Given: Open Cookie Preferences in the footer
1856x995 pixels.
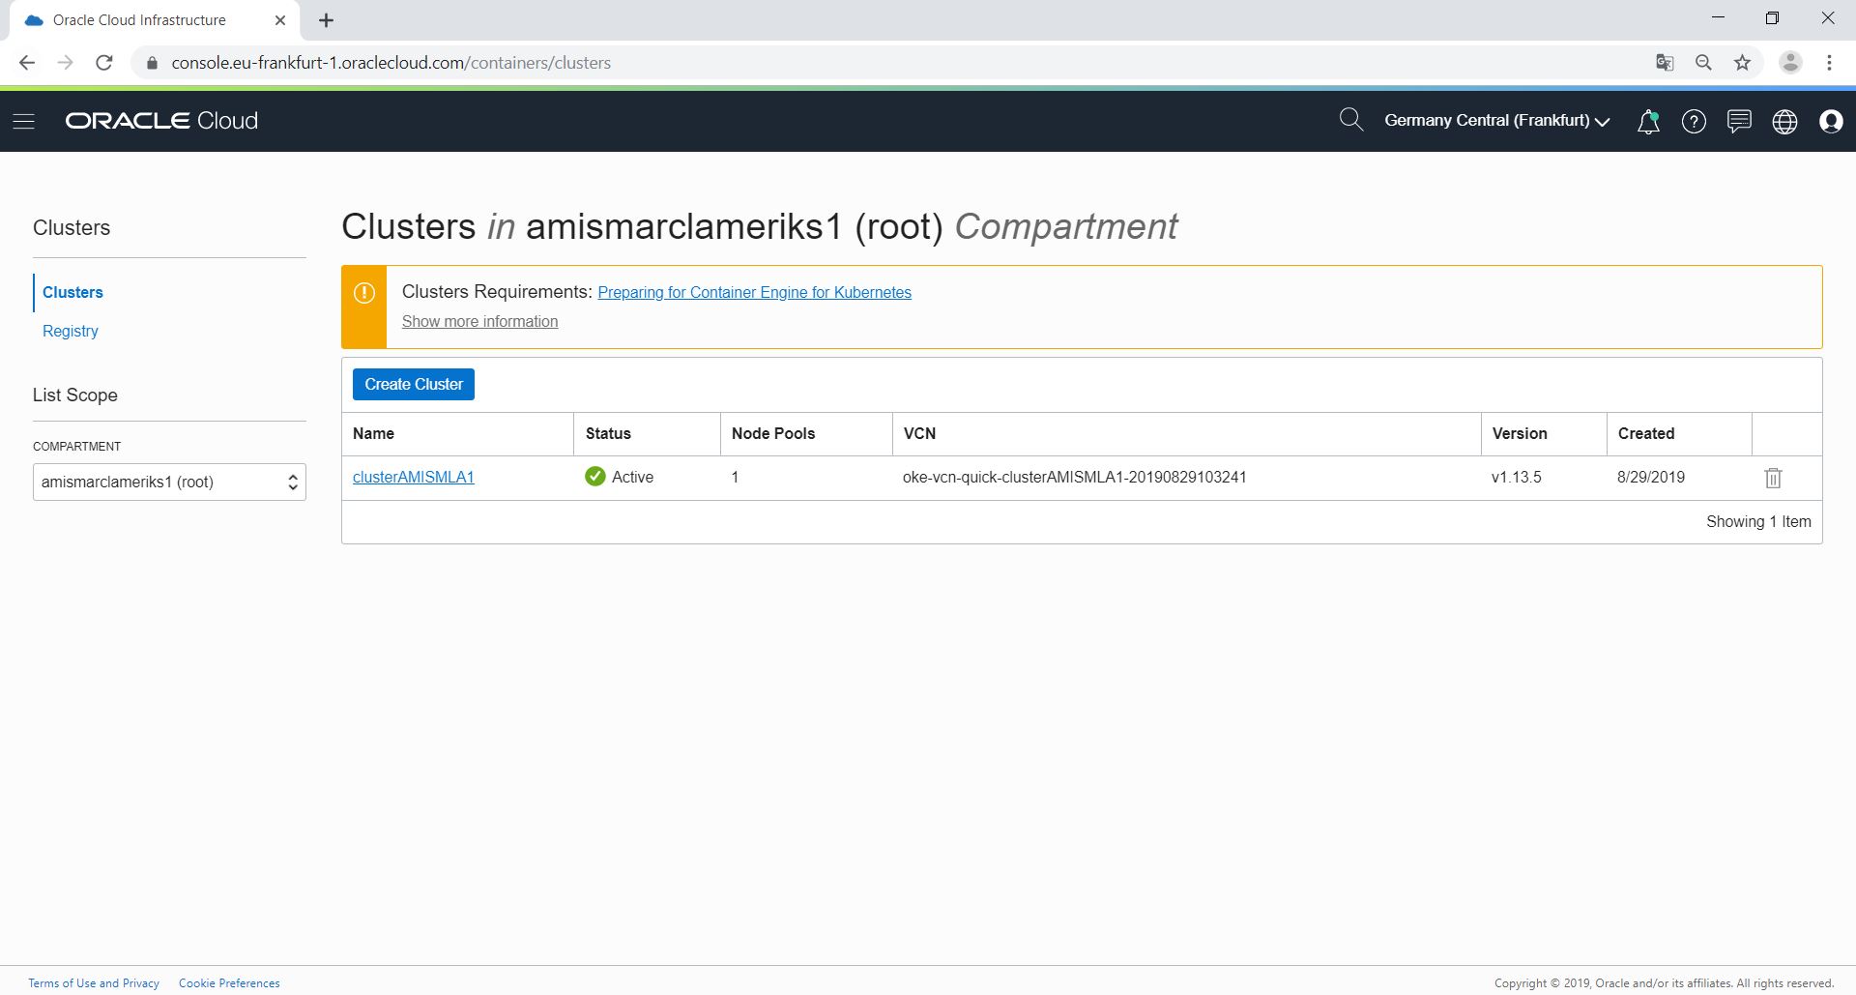Looking at the screenshot, I should (x=229, y=983).
